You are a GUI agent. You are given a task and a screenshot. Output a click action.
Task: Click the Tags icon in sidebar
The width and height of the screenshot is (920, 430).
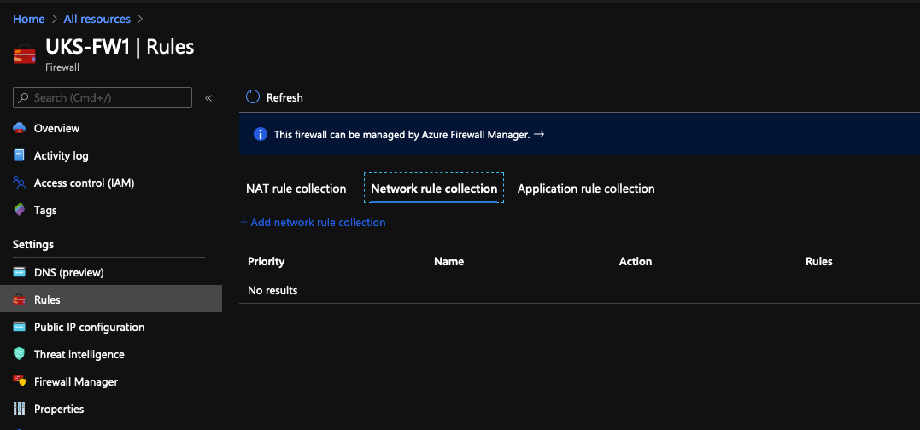19,210
